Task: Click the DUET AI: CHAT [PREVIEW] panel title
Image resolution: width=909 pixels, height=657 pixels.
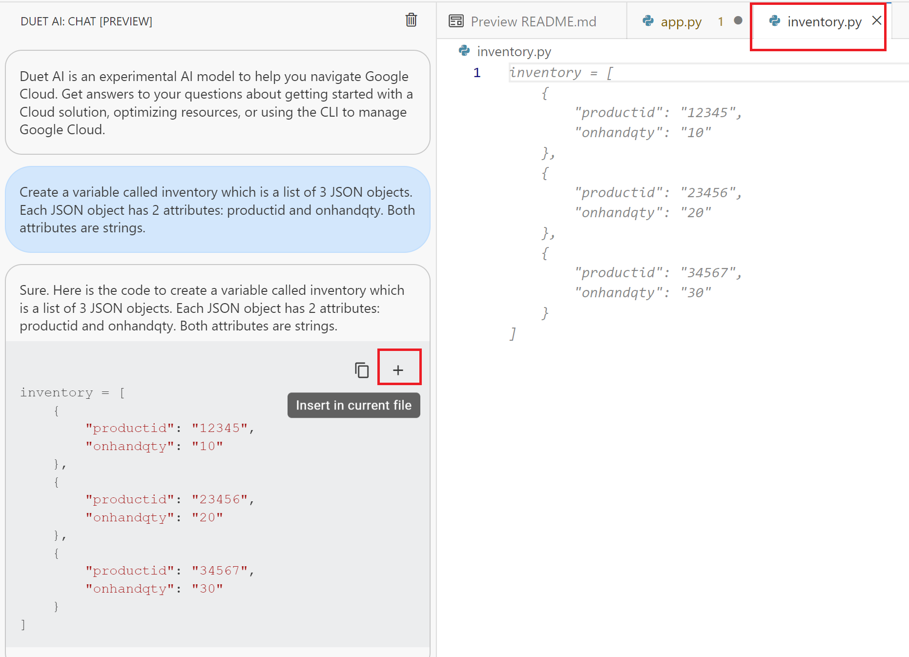Action: (x=86, y=21)
